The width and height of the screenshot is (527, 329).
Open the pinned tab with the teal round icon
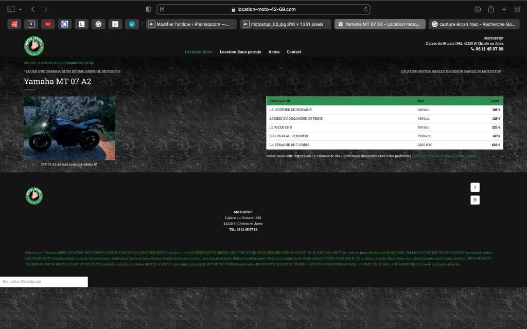pyautogui.click(x=132, y=24)
